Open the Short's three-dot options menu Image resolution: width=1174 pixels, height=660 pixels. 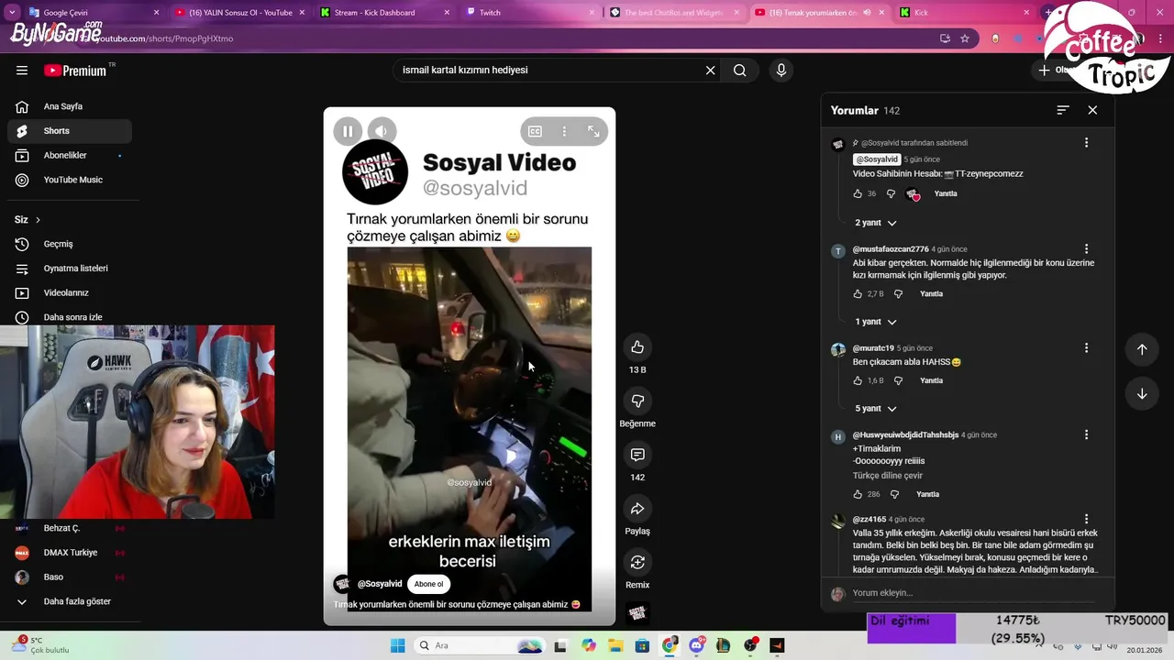tap(564, 131)
